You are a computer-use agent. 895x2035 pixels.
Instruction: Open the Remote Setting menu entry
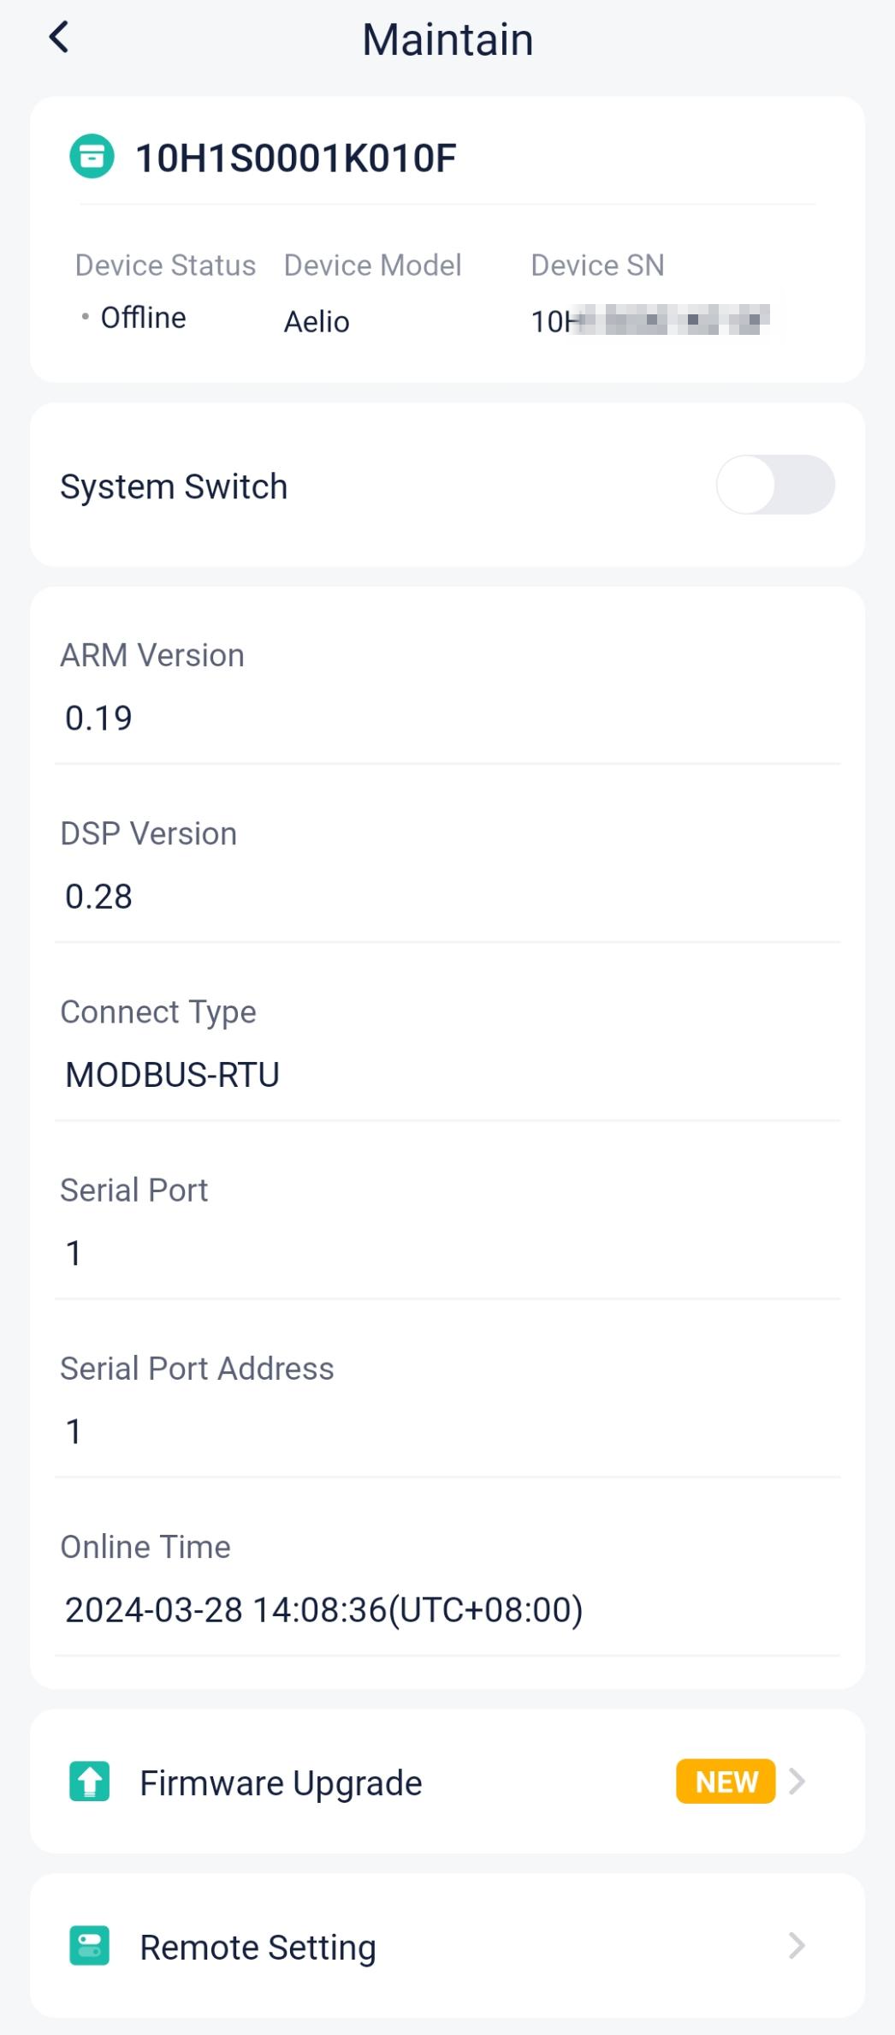pos(447,1945)
